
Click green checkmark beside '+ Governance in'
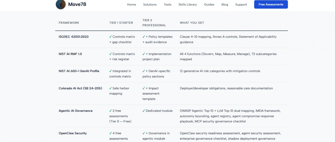144,133
